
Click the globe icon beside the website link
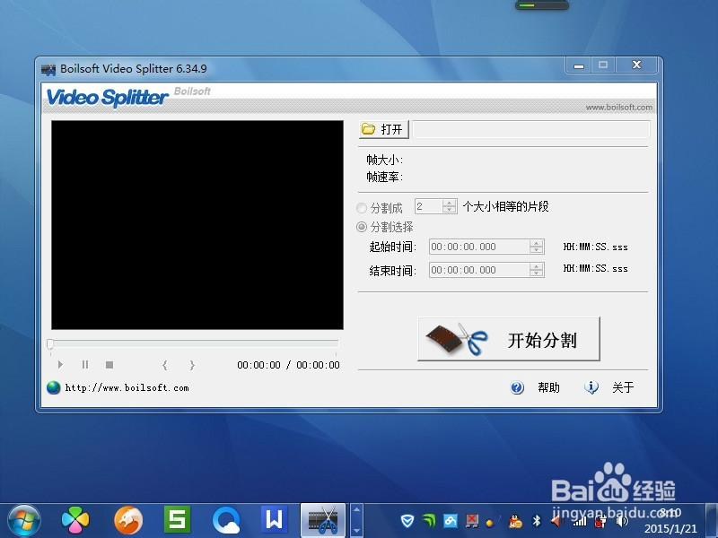(54, 388)
